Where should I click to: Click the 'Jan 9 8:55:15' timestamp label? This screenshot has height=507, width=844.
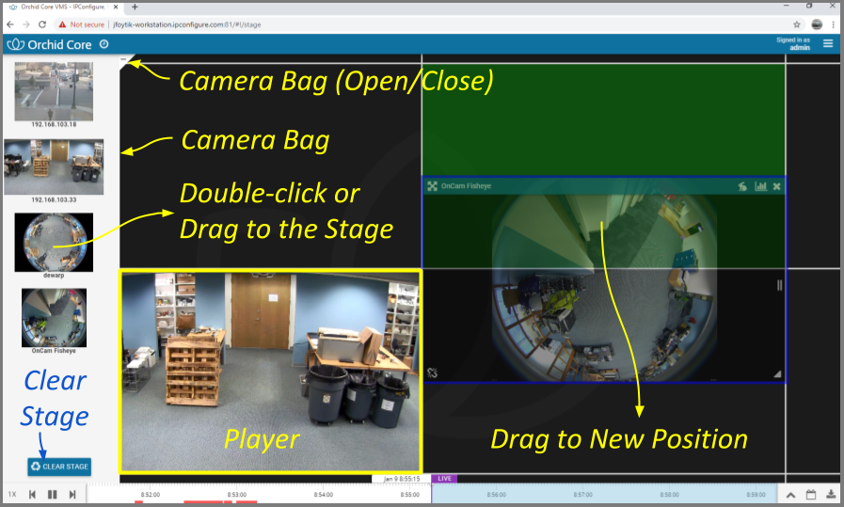pyautogui.click(x=402, y=479)
